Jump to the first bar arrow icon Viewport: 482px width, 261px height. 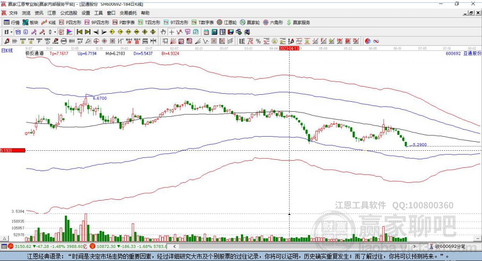click(79, 32)
